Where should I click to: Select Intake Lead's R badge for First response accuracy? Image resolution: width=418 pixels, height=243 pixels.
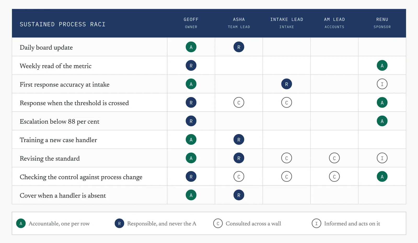[x=287, y=84]
